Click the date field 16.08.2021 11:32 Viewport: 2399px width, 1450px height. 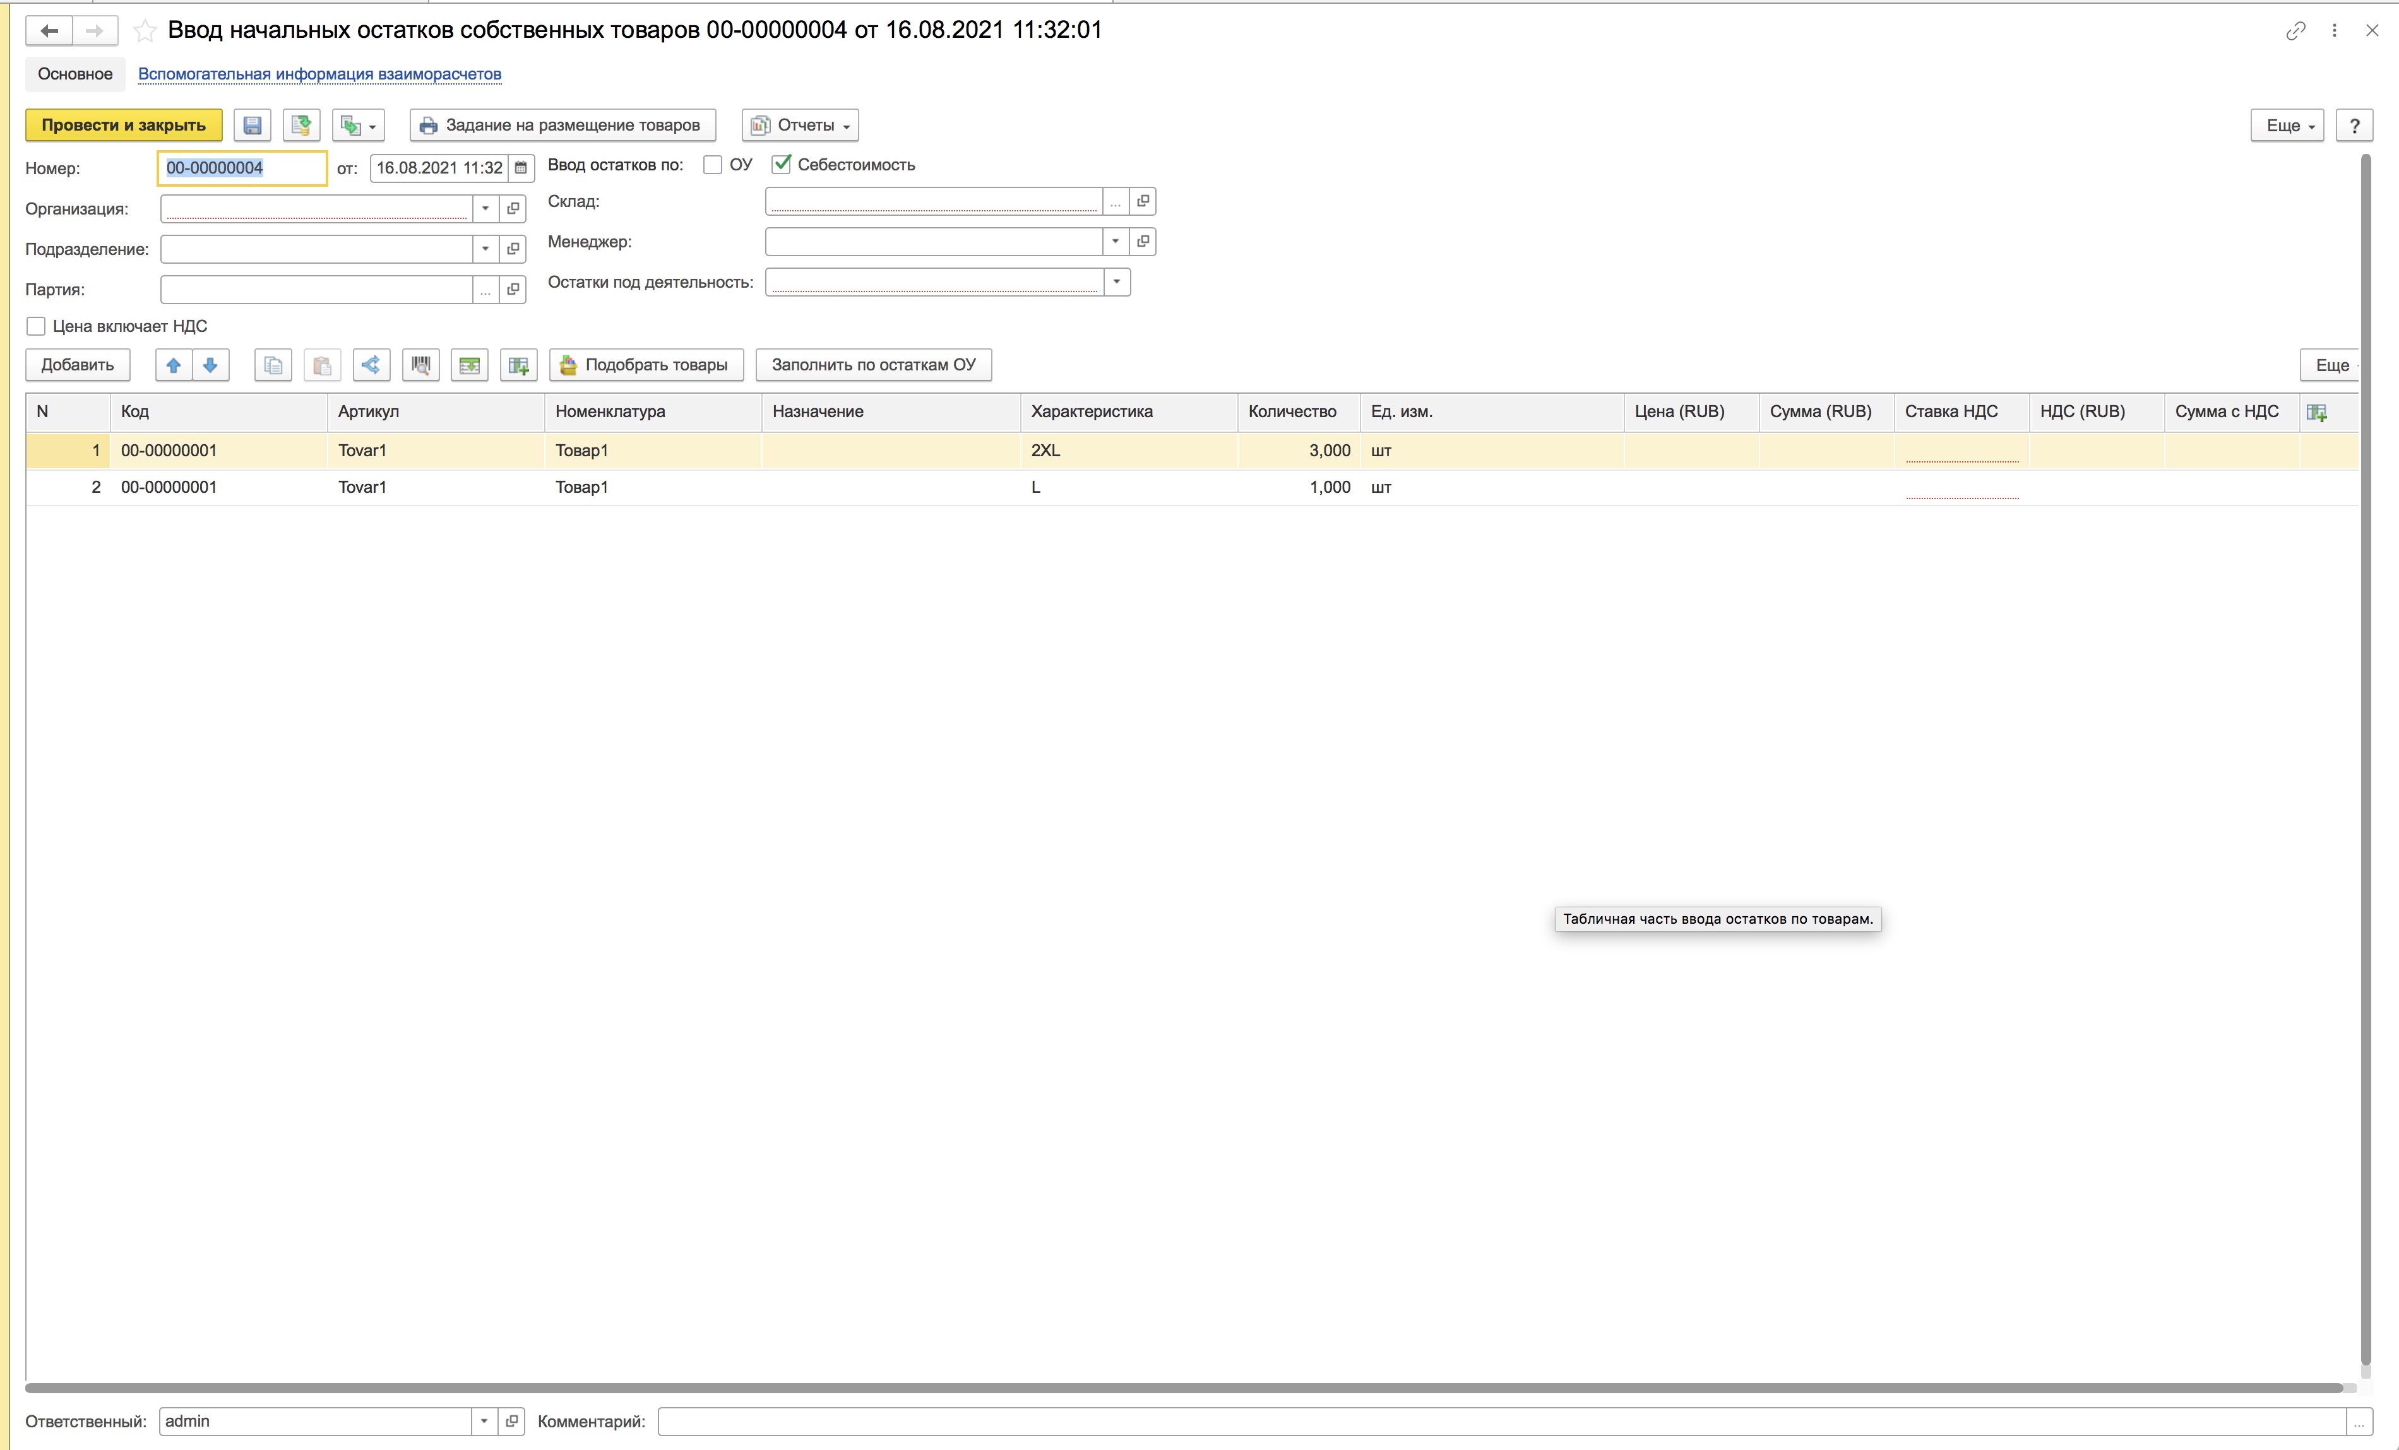[x=439, y=167]
